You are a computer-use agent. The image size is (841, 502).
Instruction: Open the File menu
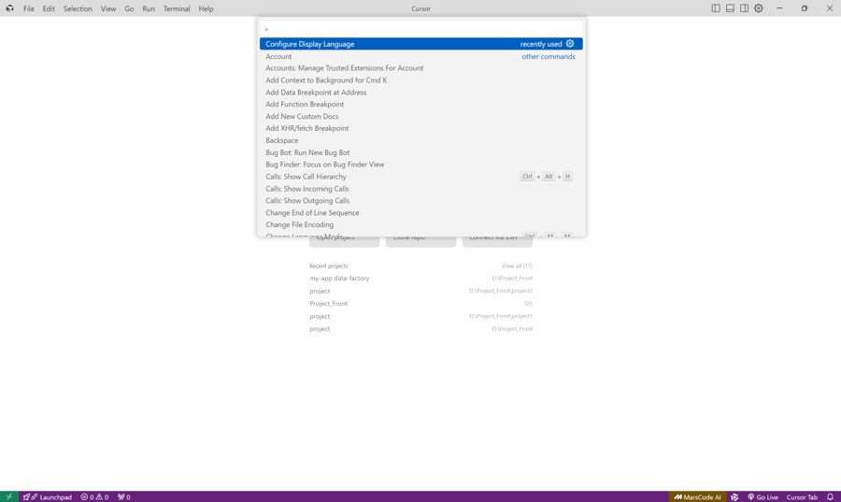(28, 8)
